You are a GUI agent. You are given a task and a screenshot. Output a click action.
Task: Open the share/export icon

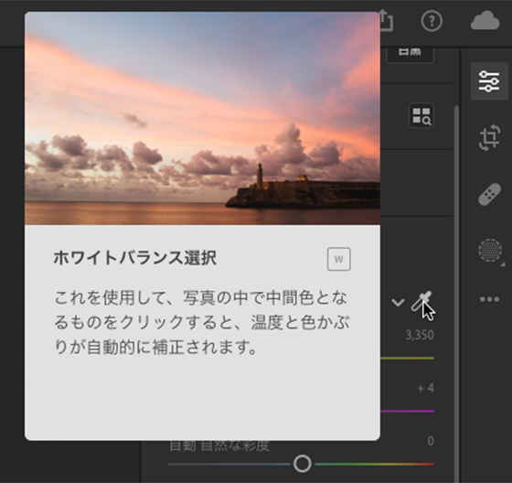tap(386, 21)
